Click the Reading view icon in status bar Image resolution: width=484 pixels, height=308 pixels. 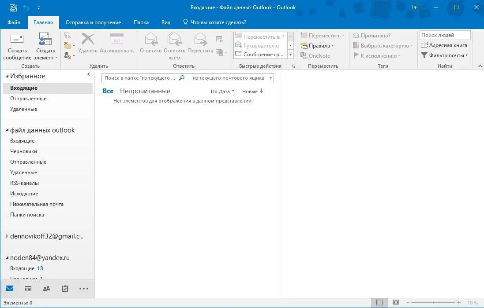coord(396,303)
